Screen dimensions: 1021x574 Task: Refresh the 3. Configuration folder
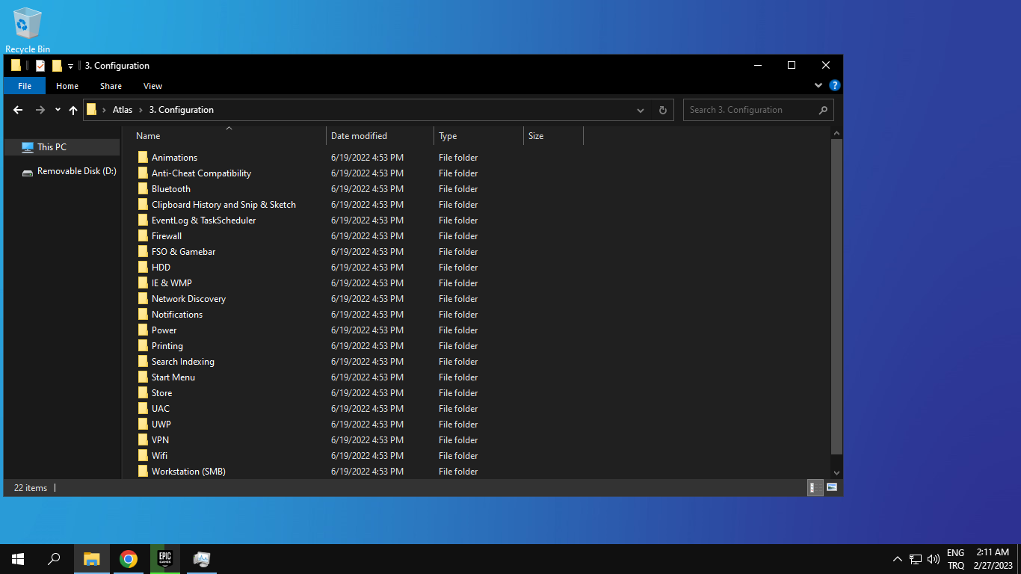click(x=662, y=110)
